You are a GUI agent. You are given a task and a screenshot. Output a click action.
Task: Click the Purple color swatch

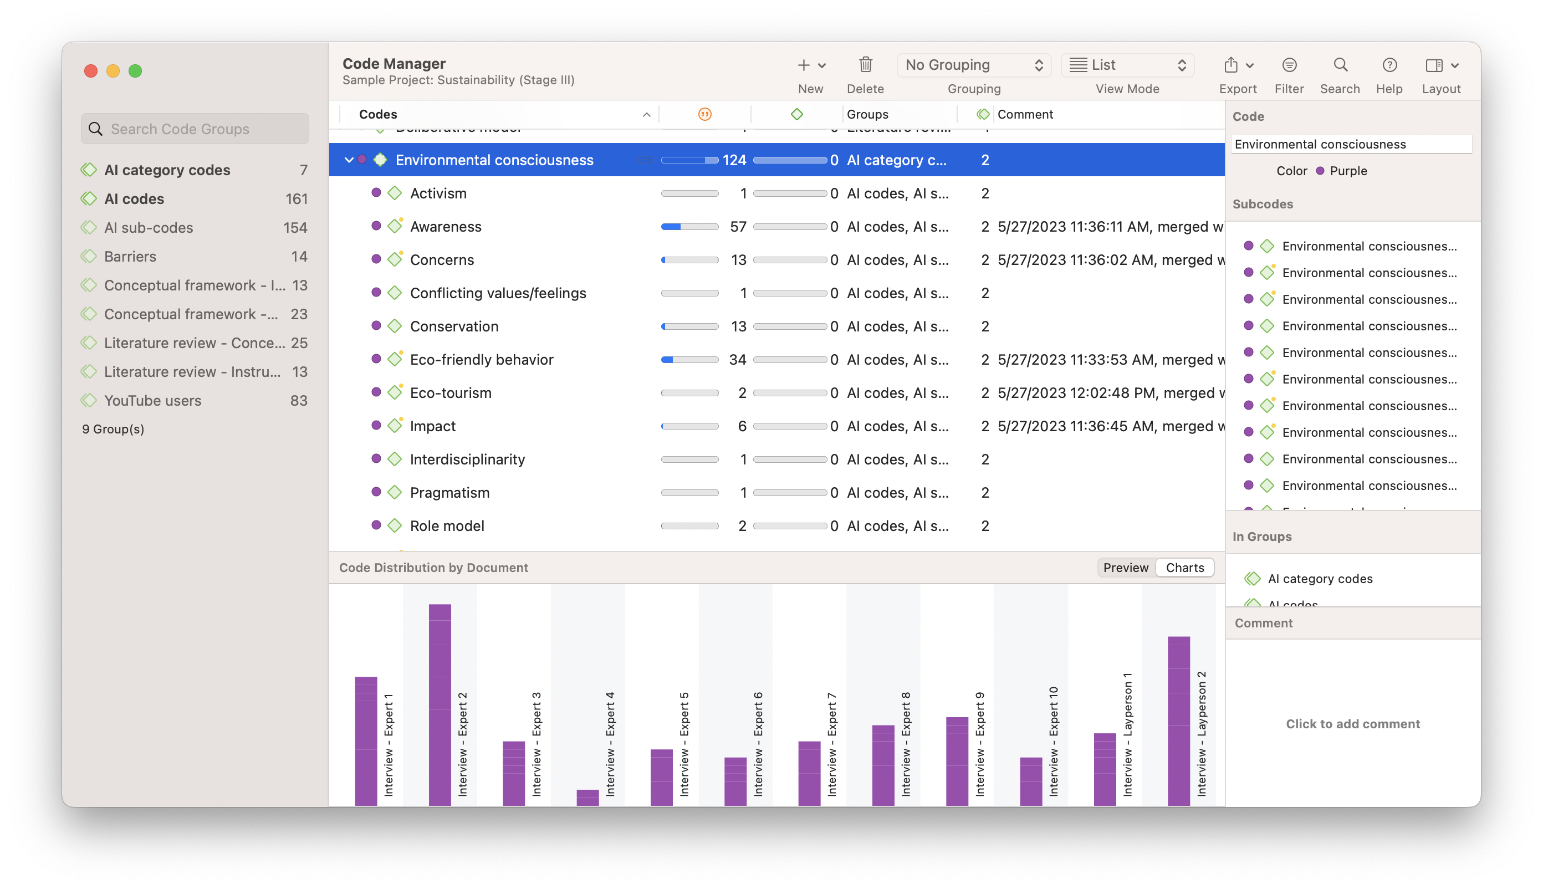(1320, 171)
